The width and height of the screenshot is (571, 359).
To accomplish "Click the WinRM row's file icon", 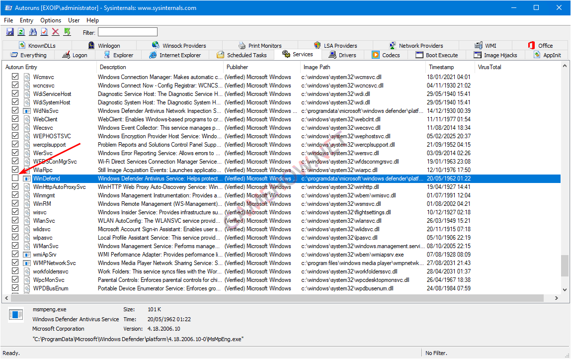I will point(27,204).
